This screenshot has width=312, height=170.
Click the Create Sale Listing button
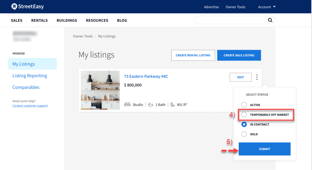(239, 55)
